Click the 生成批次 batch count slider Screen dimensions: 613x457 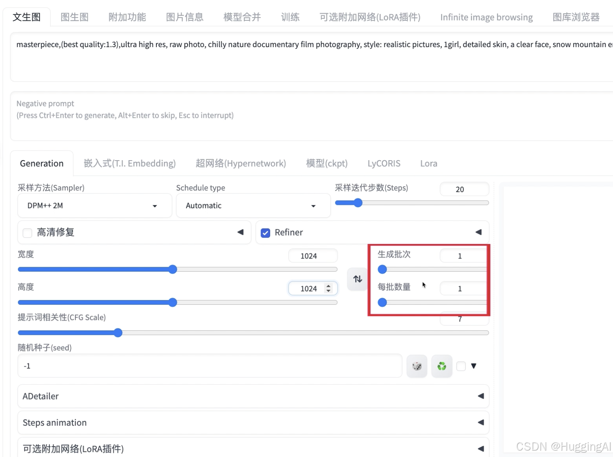point(433,270)
